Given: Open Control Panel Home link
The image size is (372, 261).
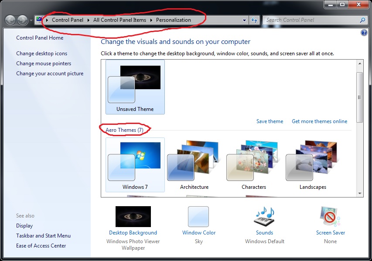Looking at the screenshot, I should tap(40, 38).
